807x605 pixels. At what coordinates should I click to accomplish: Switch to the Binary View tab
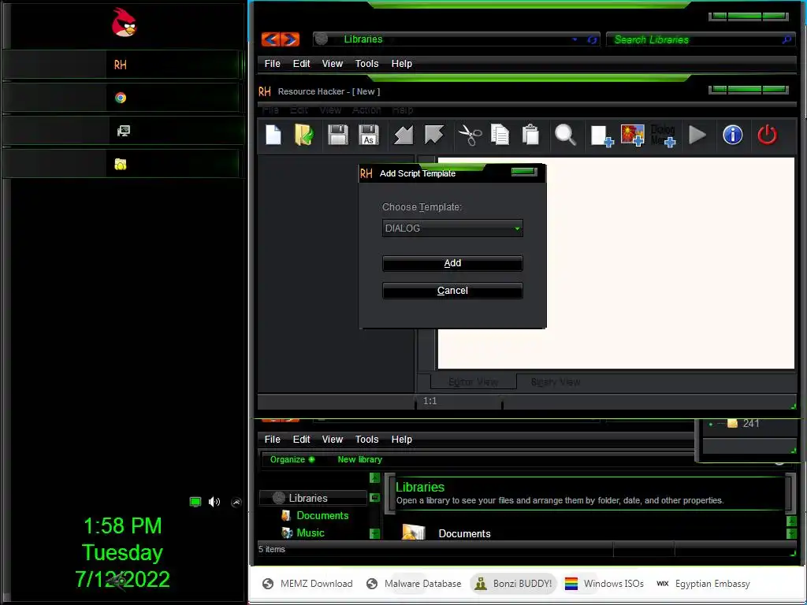click(556, 382)
